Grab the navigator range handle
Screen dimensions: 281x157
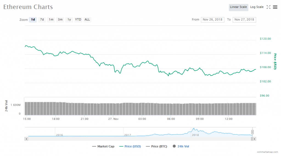(252, 132)
